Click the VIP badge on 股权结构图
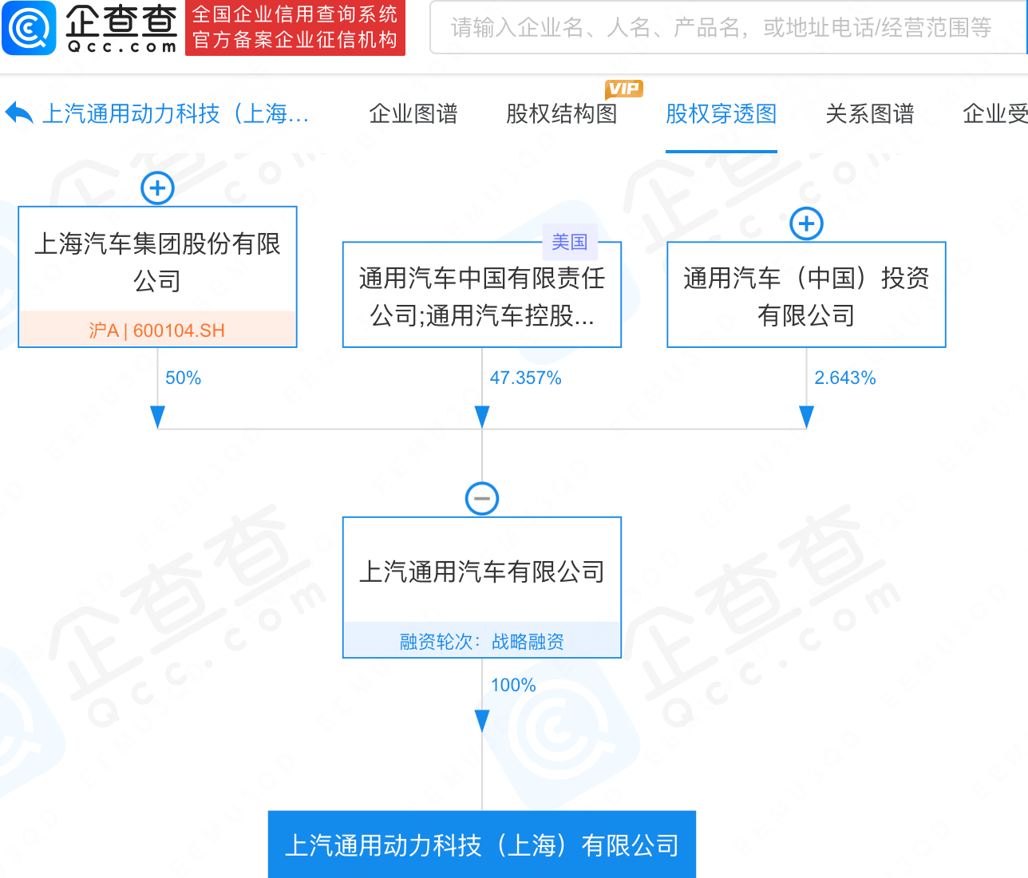The image size is (1028, 878). [623, 89]
